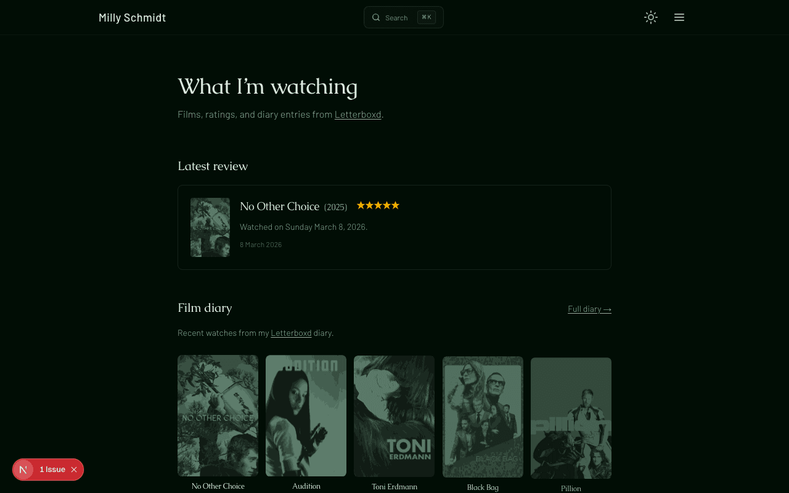Select the Audition film poster
The height and width of the screenshot is (493, 789).
click(x=306, y=415)
